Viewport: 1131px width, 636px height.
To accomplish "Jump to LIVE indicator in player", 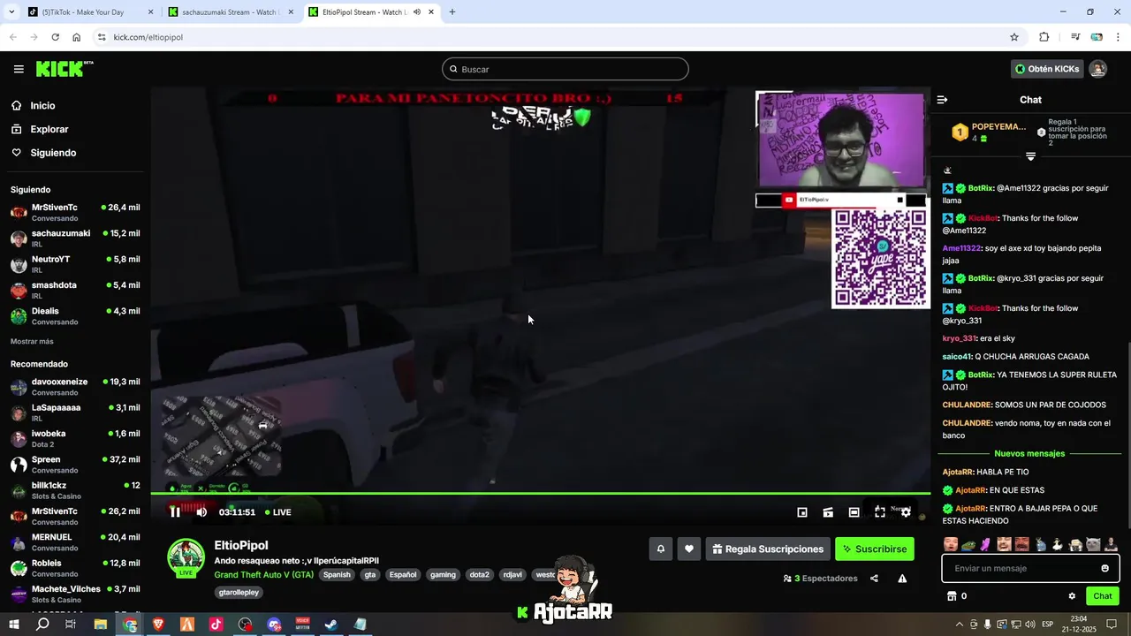I will pos(277,512).
